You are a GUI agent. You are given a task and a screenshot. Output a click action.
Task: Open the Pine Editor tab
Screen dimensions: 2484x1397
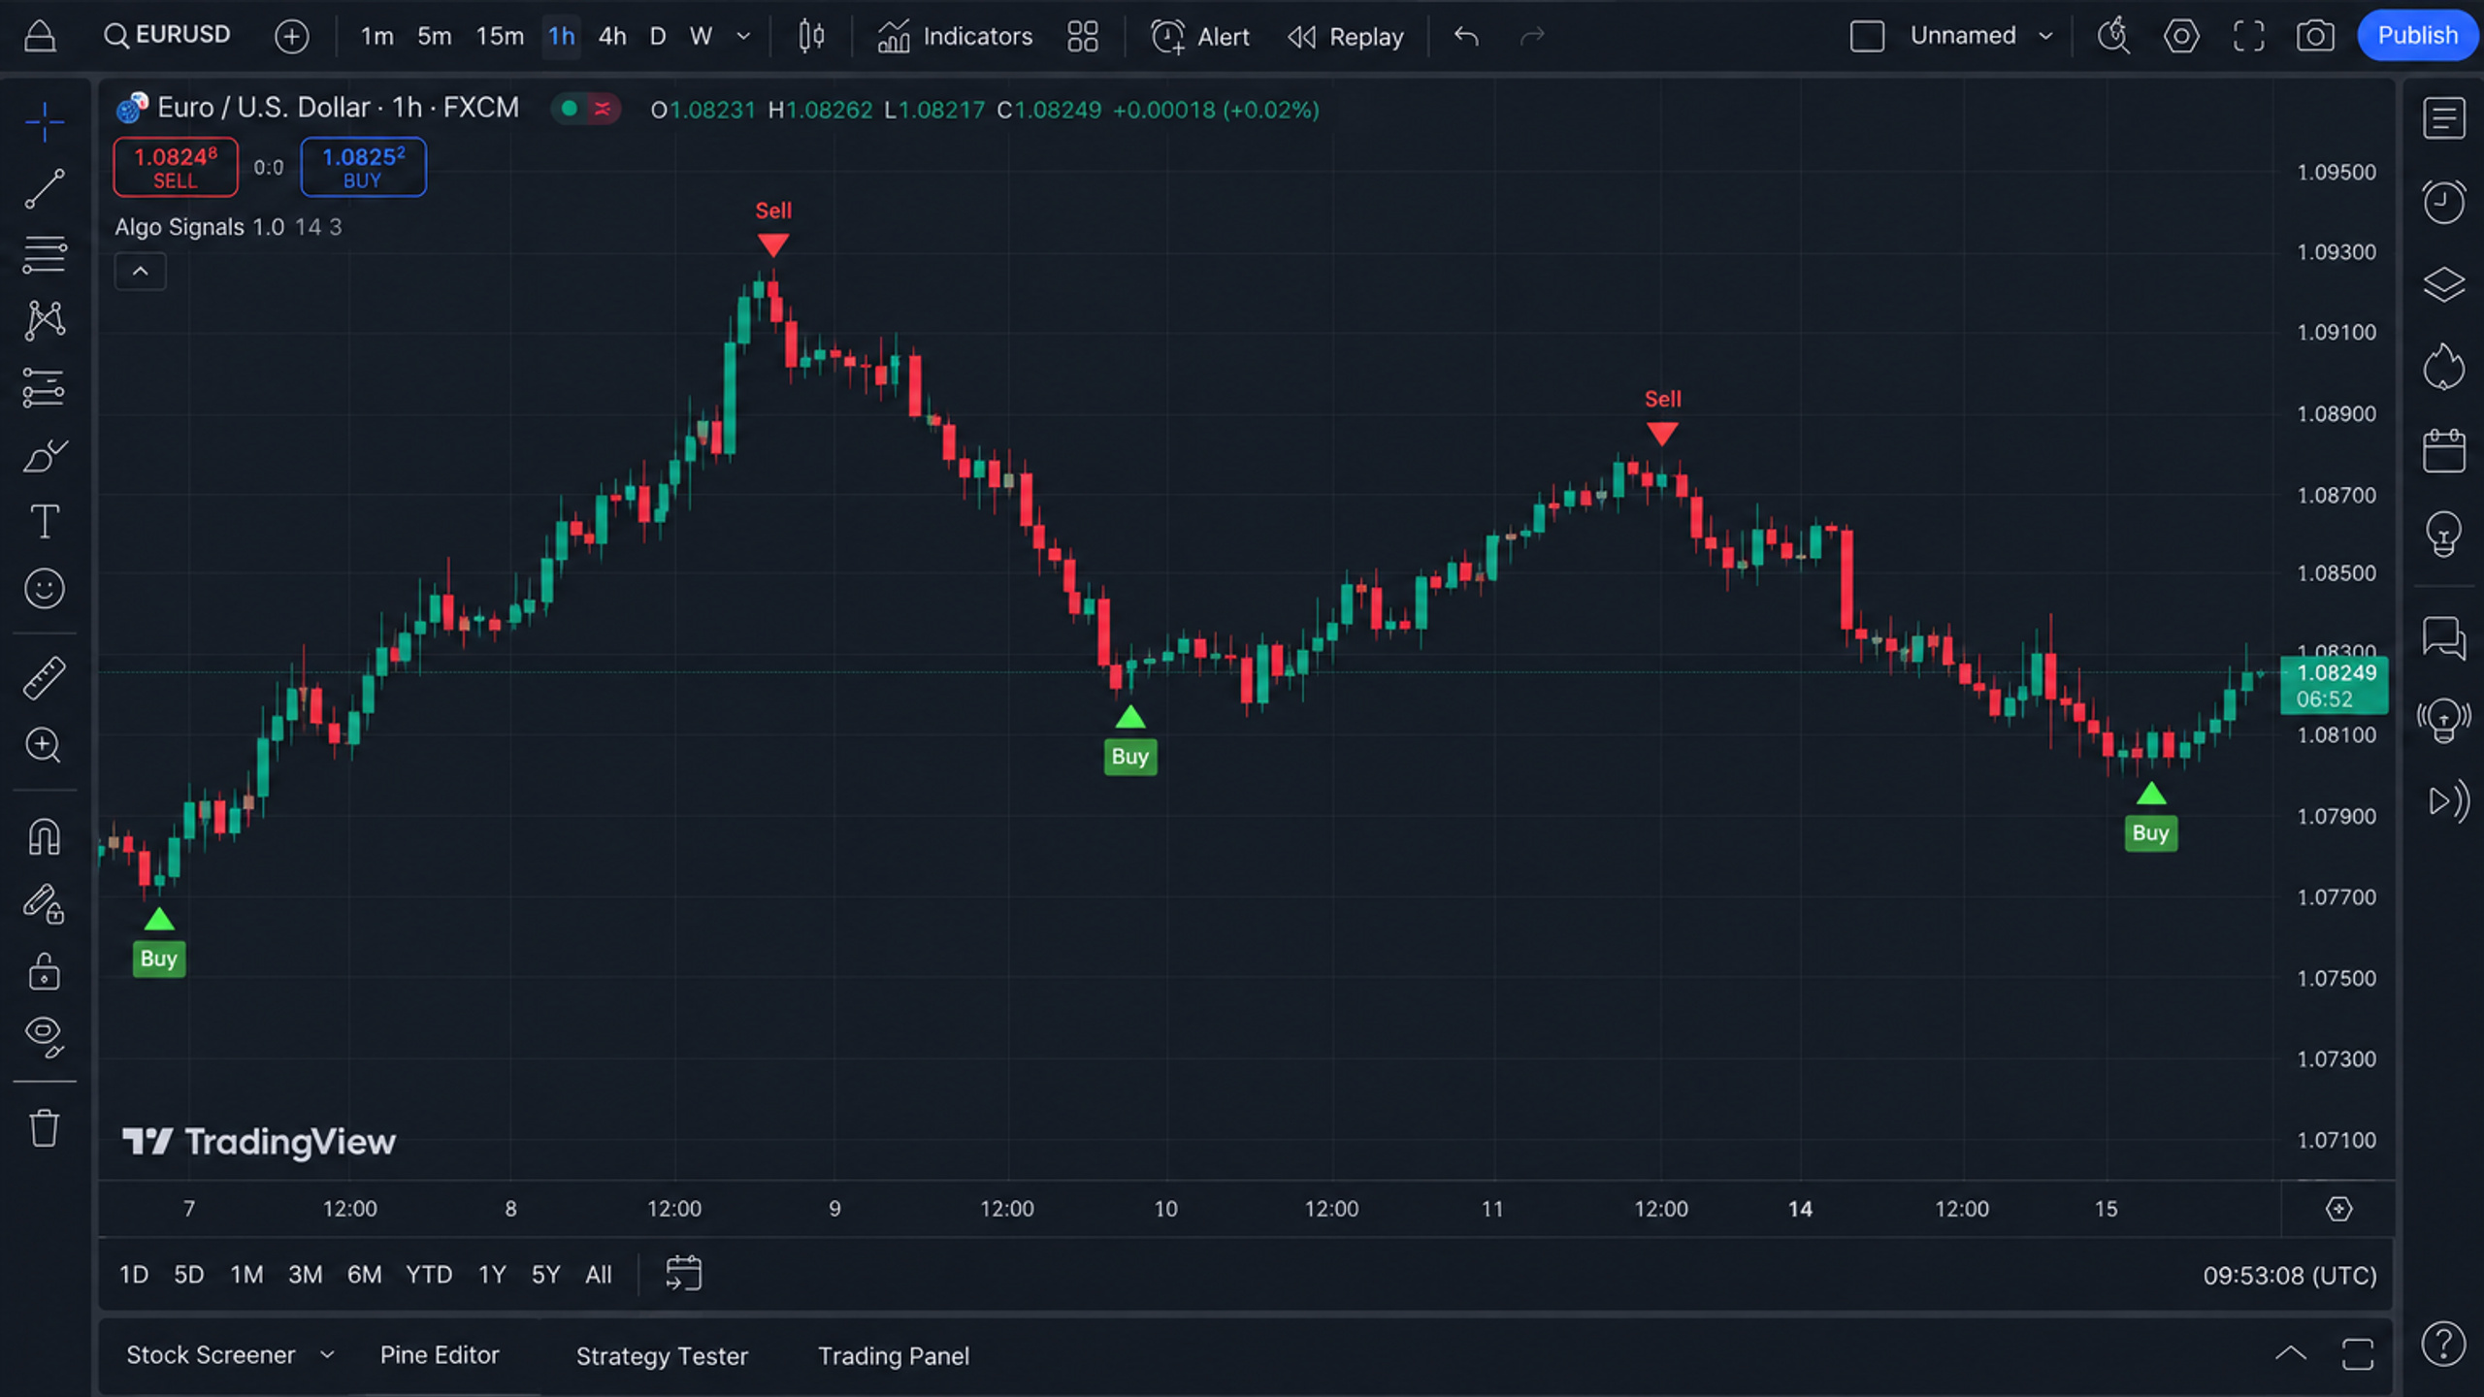[440, 1354]
